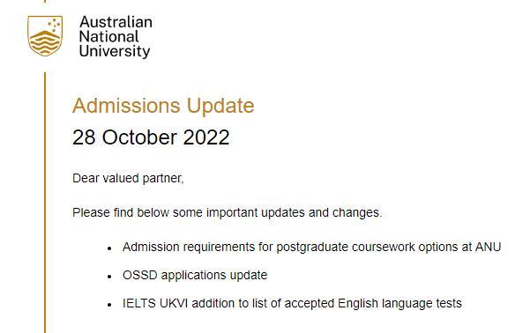Open the postgraduate coursework admission requirements item
Image resolution: width=530 pixels, height=333 pixels.
(x=311, y=248)
